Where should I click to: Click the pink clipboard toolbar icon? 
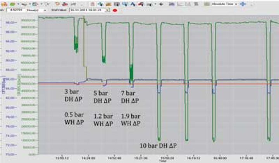[93, 4]
